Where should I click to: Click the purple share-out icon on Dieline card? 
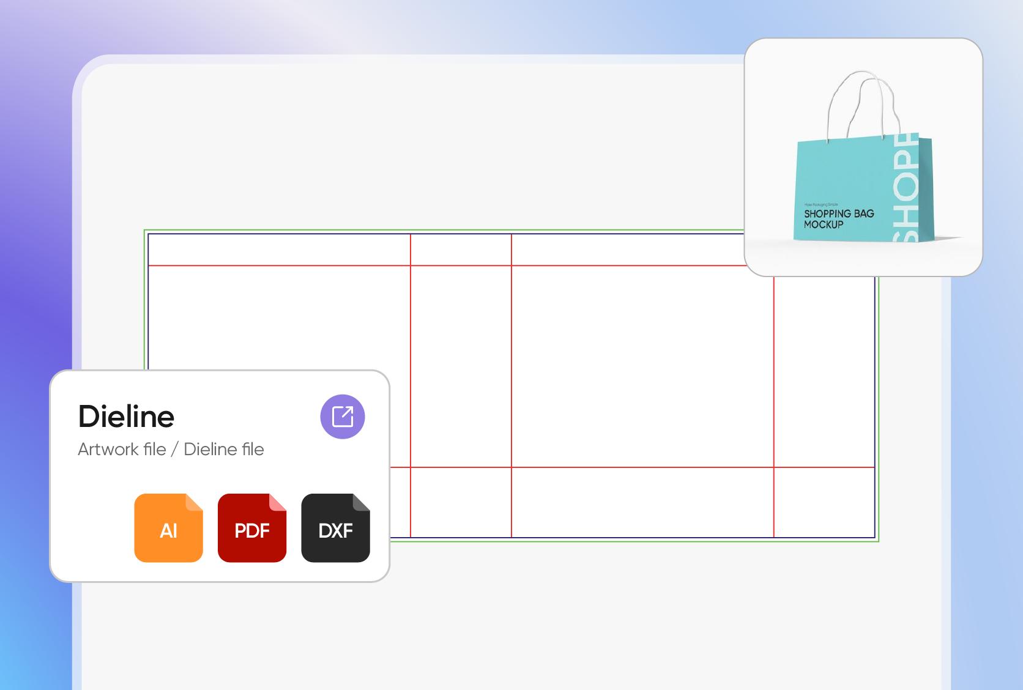(343, 415)
